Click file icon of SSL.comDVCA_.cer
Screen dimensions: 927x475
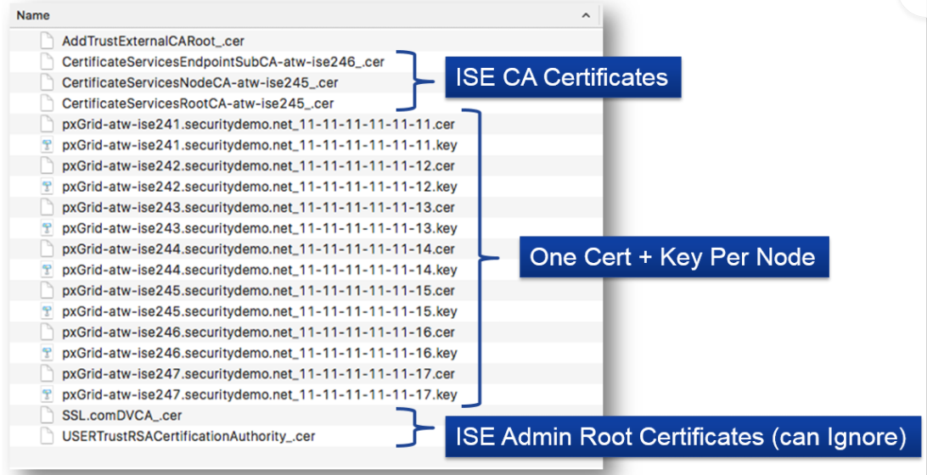(47, 416)
